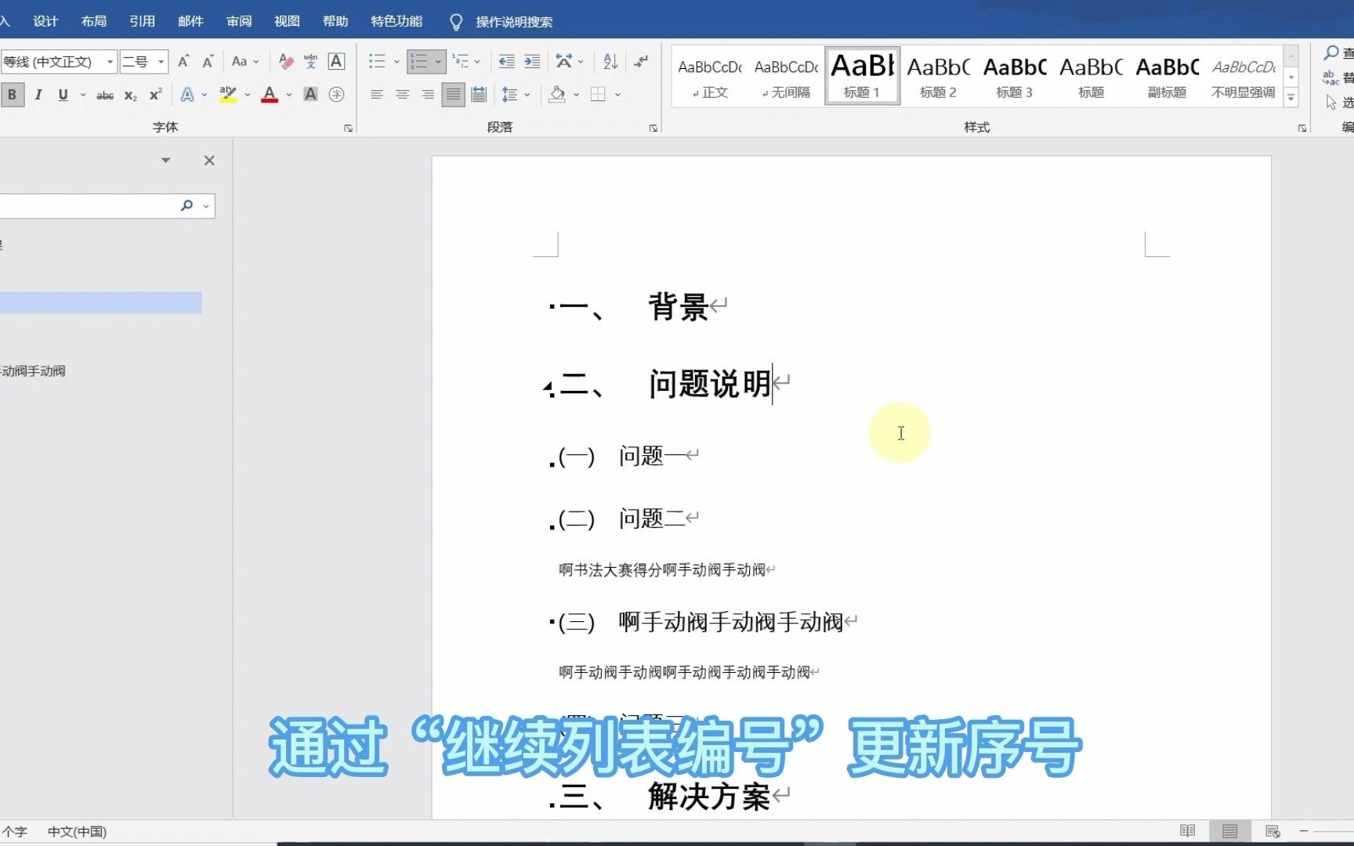Screen dimensions: 1354x846
Task: Align text right
Action: click(x=428, y=95)
